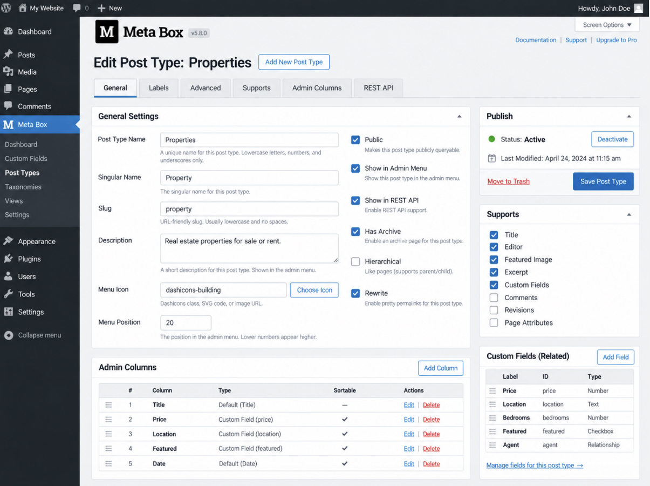Switch to the Labels tab
650x486 pixels.
159,88
